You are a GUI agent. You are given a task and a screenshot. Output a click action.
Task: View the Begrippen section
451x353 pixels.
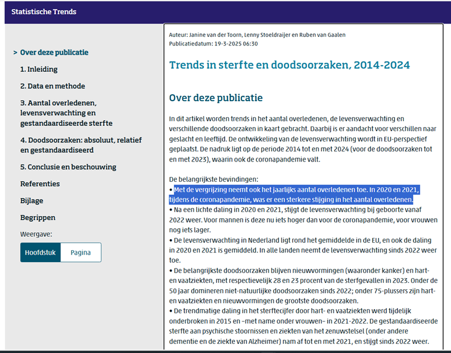pyautogui.click(x=37, y=217)
